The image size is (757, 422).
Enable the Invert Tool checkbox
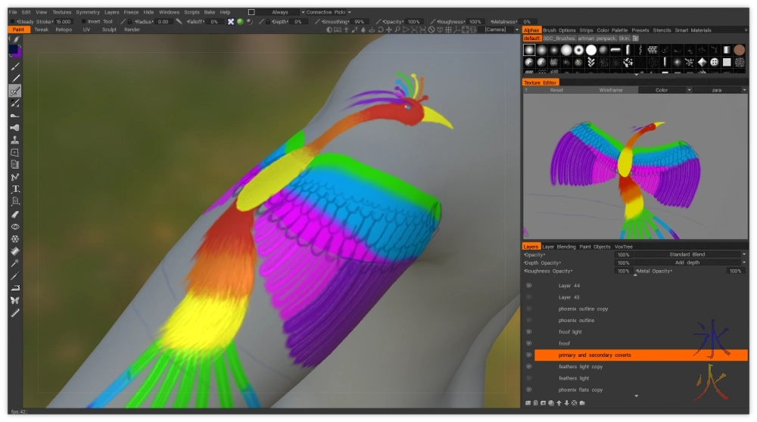click(83, 22)
